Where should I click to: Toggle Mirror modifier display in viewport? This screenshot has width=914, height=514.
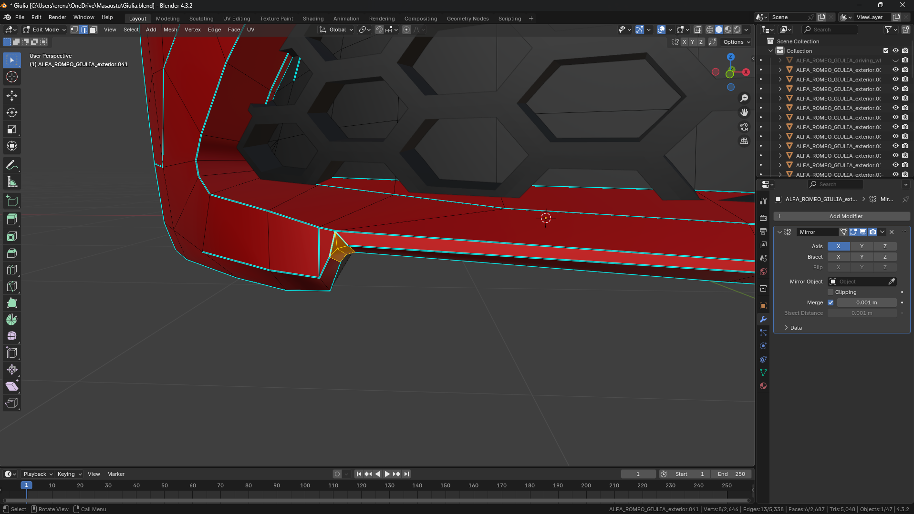tap(863, 232)
